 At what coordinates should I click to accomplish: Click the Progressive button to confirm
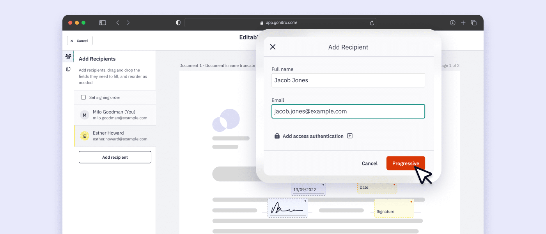click(x=406, y=163)
